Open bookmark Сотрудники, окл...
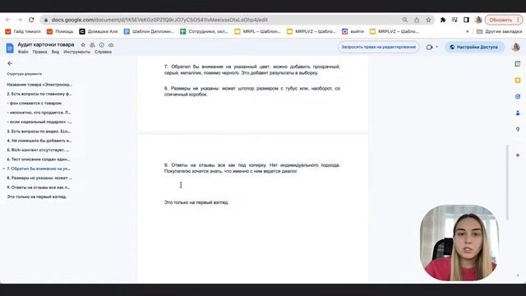Image resolution: width=526 pixels, height=296 pixels. [204, 31]
